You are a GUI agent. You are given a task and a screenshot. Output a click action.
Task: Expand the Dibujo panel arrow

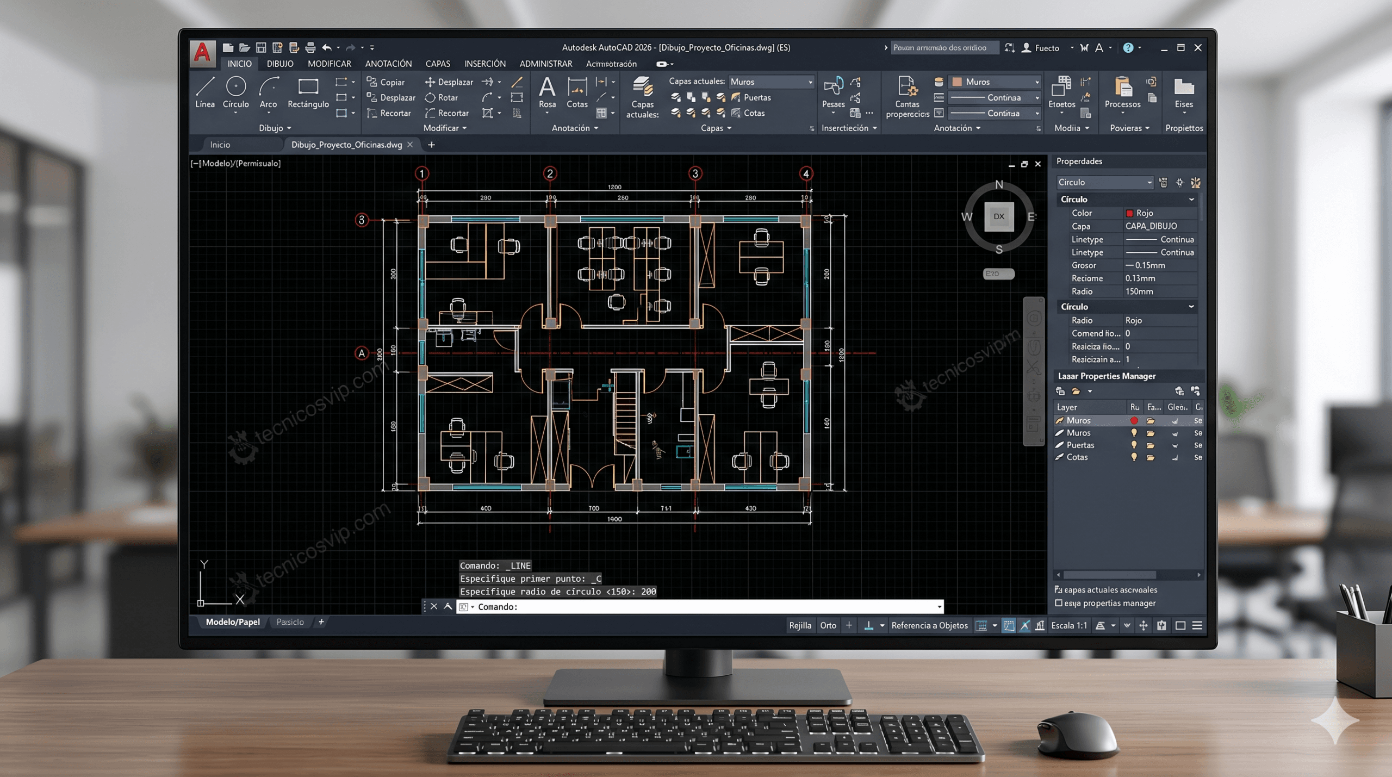tap(289, 129)
